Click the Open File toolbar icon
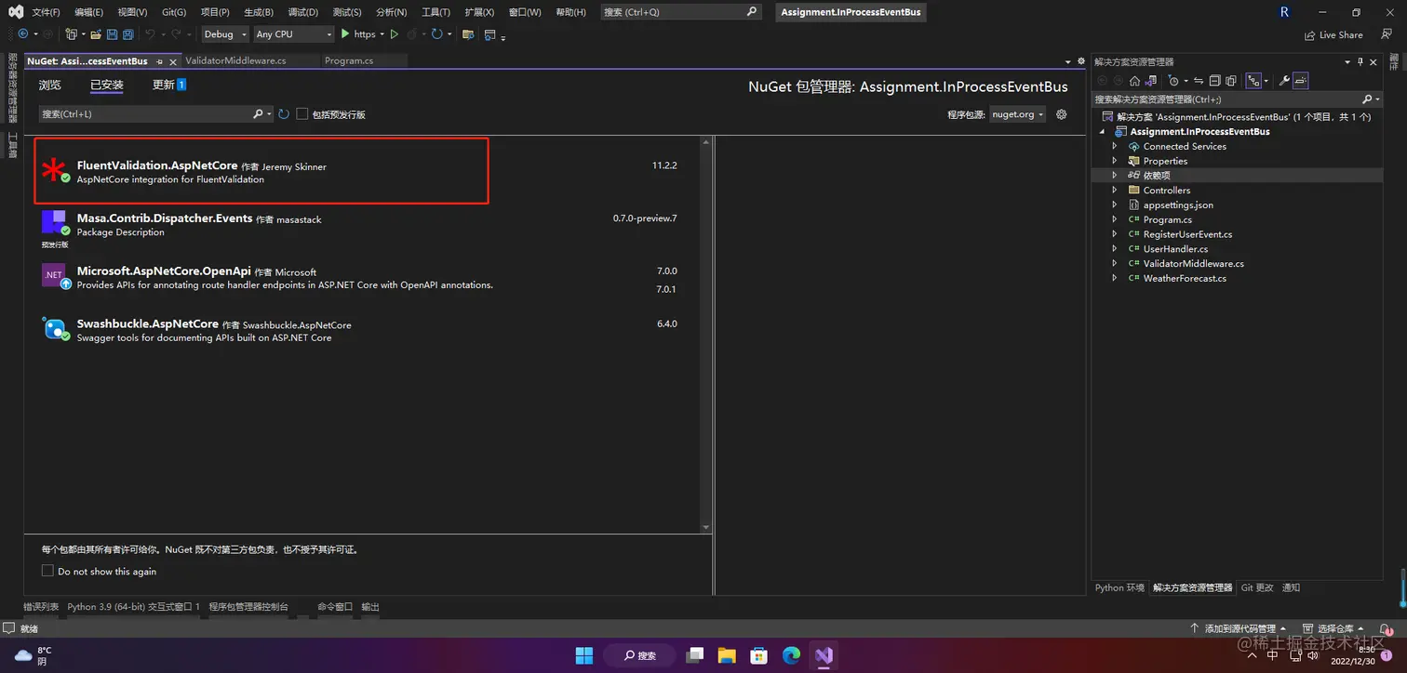1407x673 pixels. click(96, 34)
